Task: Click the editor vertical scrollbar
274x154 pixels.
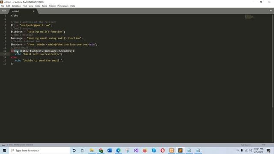Action: 273,61
